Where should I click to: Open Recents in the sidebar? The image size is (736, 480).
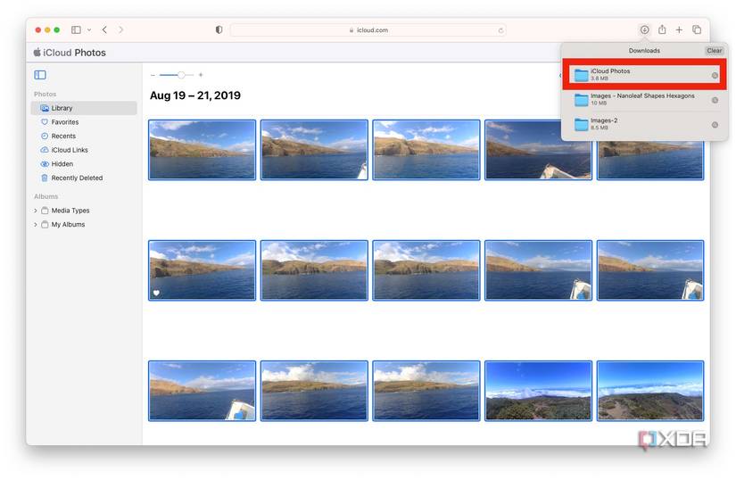(84, 137)
